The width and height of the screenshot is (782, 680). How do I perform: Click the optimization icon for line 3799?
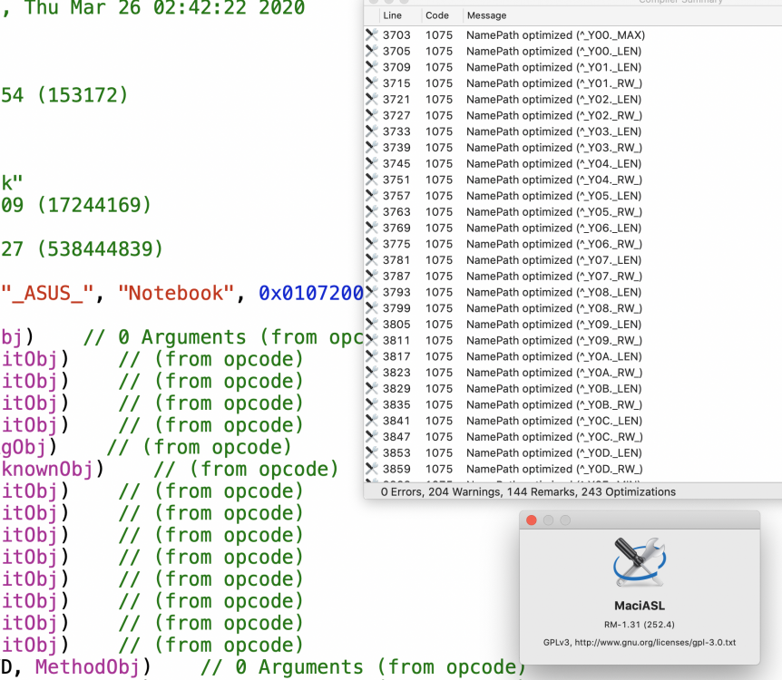tap(372, 308)
